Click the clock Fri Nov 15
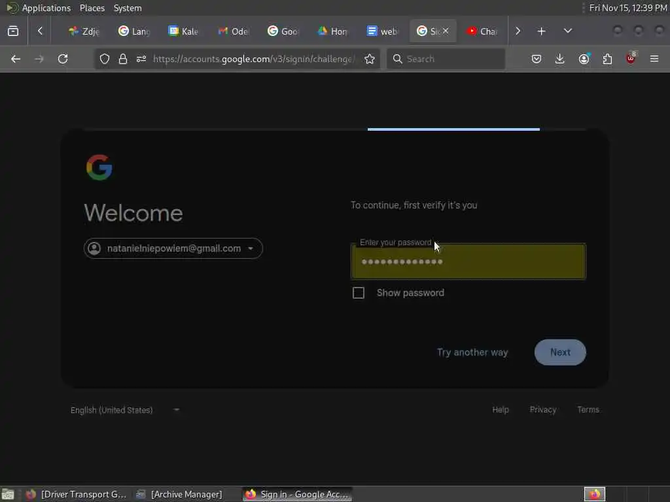 coord(627,8)
